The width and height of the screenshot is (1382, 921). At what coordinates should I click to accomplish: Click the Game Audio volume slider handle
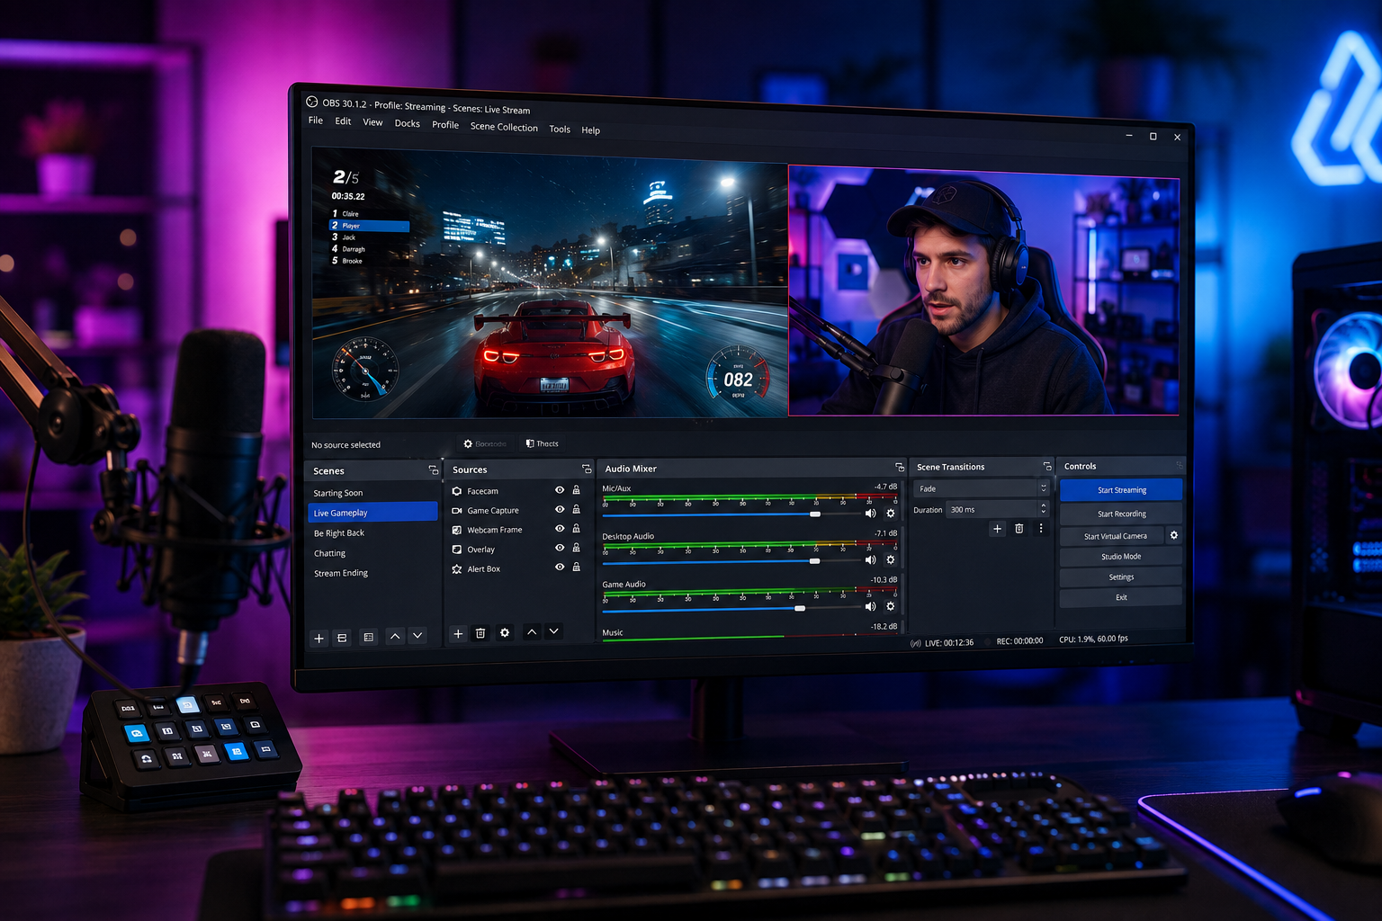pos(800,608)
